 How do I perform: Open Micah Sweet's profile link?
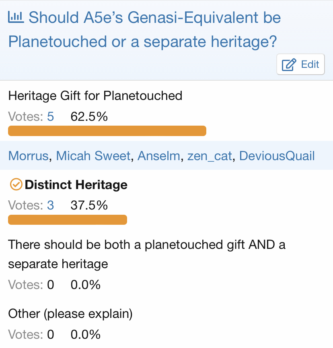pyautogui.click(x=93, y=156)
